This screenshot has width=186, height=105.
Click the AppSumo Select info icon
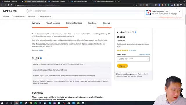coord(135,32)
